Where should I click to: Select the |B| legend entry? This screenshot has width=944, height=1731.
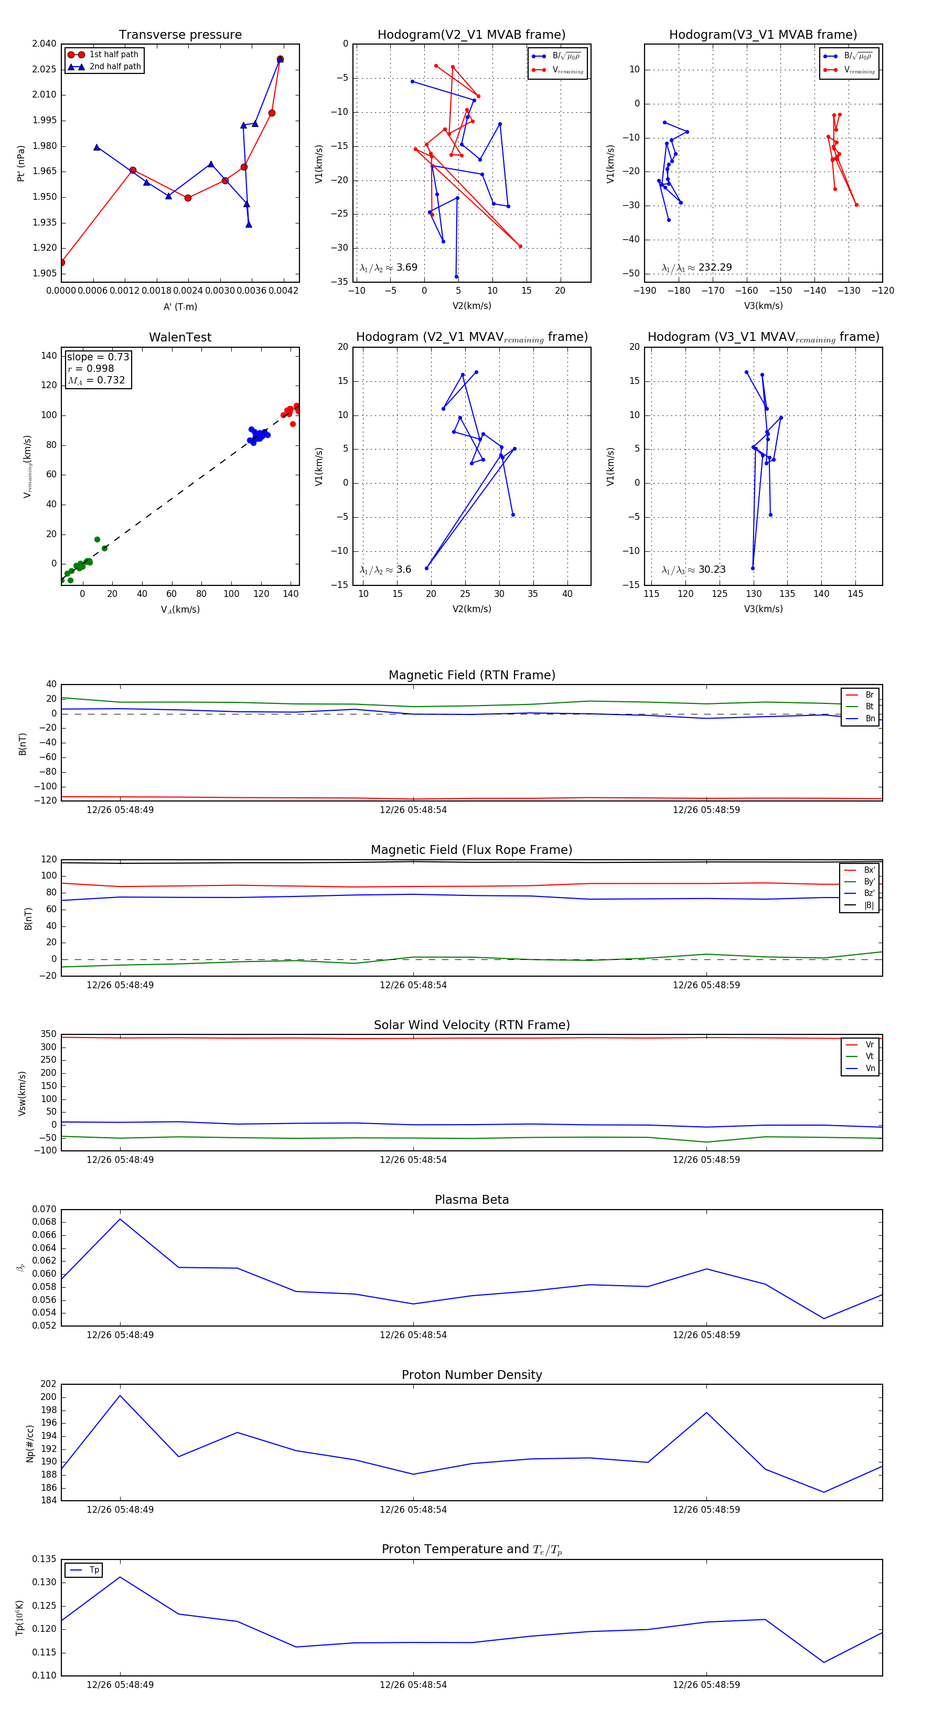[x=860, y=905]
